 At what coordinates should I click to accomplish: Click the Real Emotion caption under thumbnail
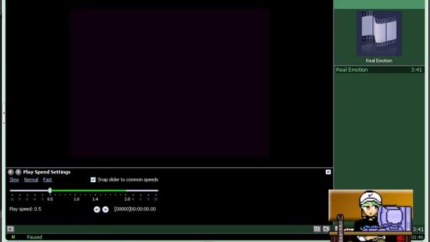pos(379,61)
